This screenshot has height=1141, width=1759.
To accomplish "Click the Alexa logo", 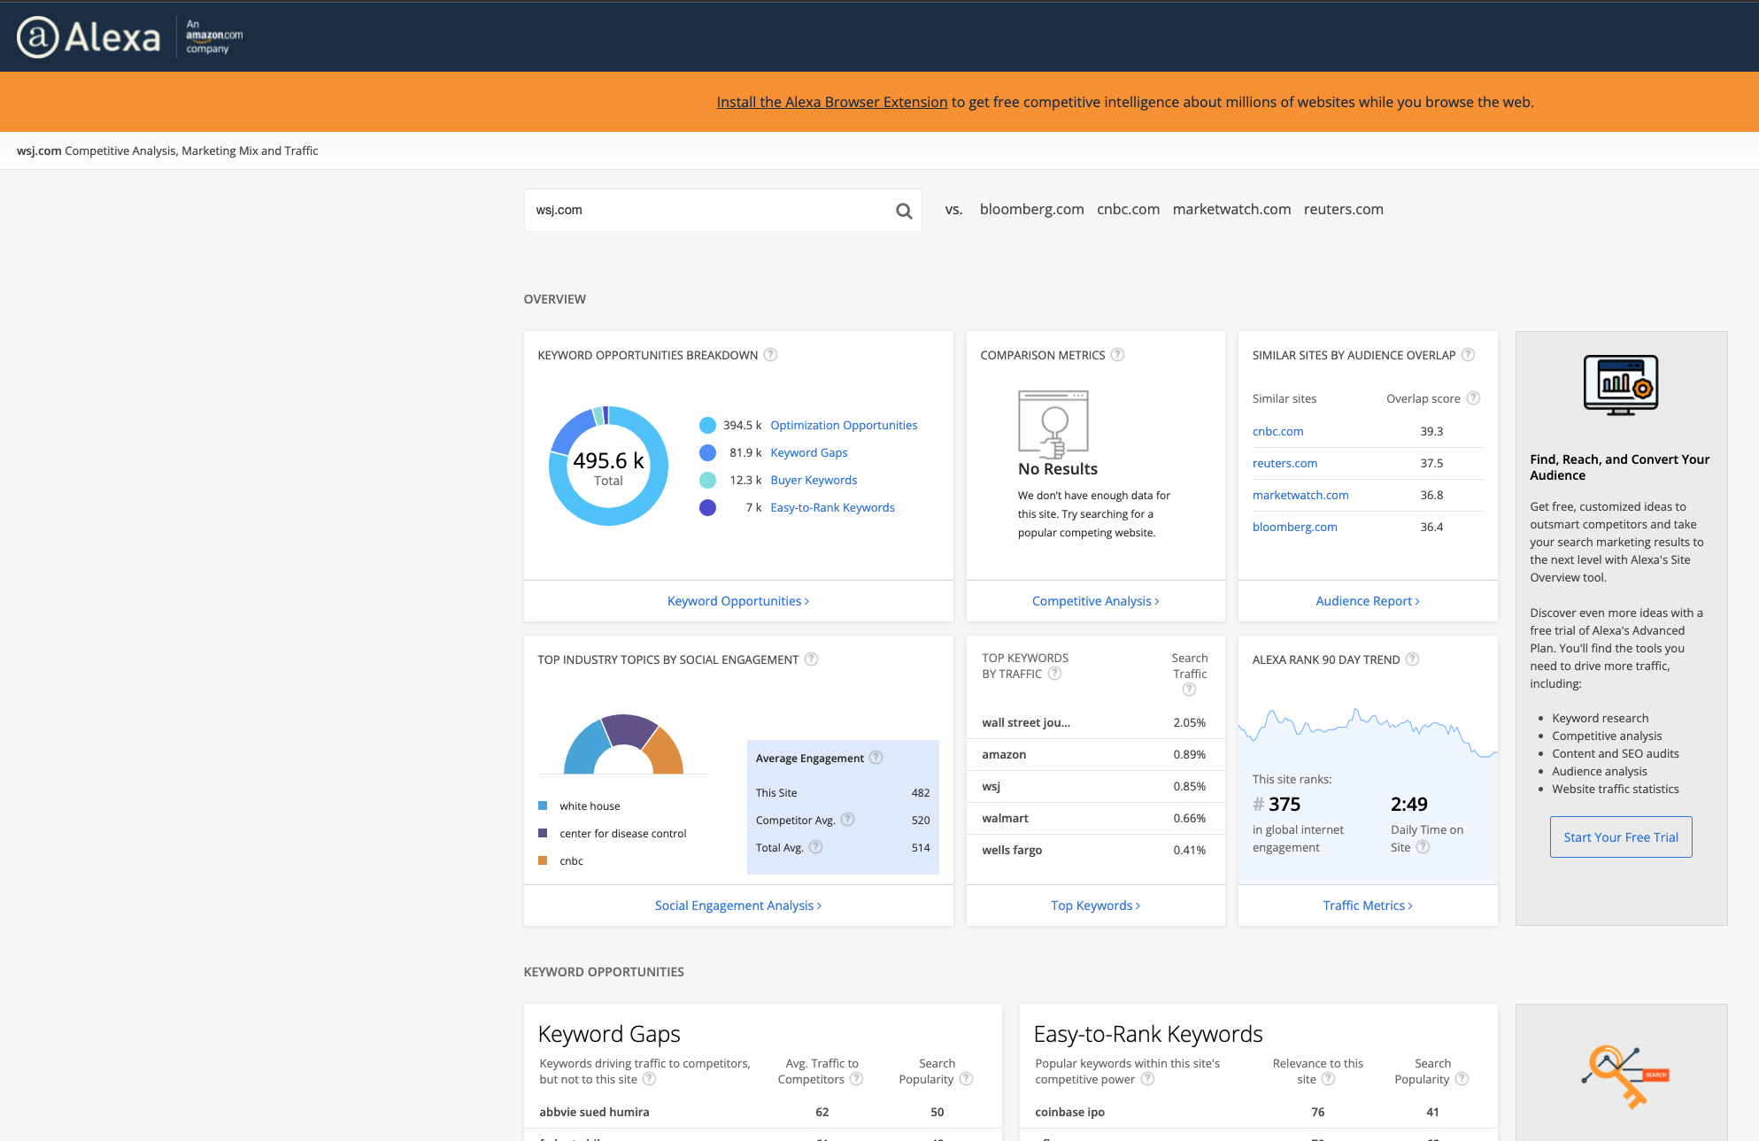I will coord(89,37).
